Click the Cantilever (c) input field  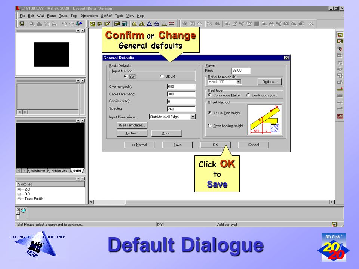181,101
